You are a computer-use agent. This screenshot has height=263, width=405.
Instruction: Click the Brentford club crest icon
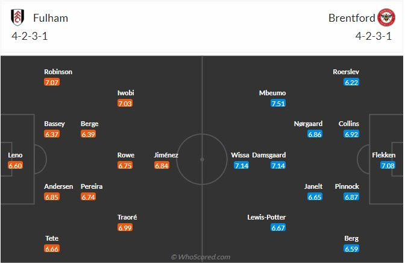point(386,17)
